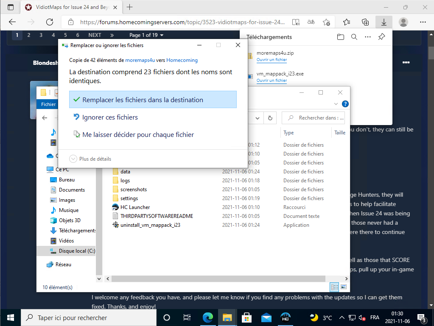The height and width of the screenshot is (326, 434).
Task: Click the Rechercher dans search field
Action: pos(316,118)
